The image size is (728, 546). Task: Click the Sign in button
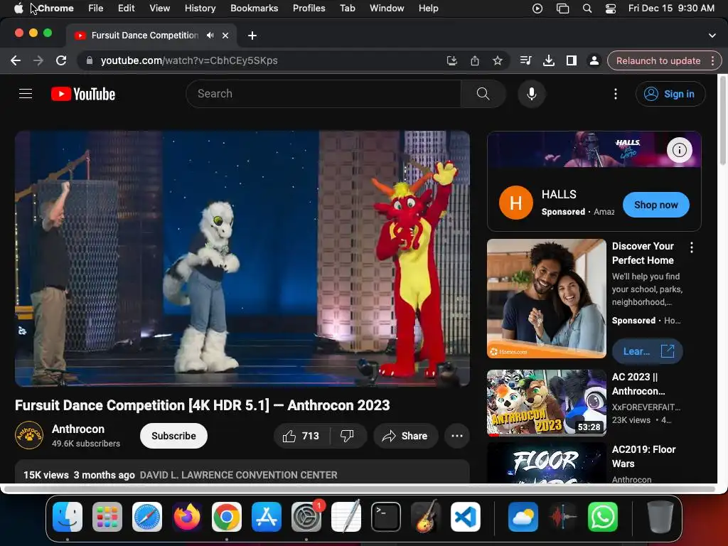click(670, 94)
